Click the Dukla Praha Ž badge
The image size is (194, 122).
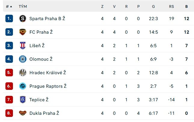tap(23, 113)
